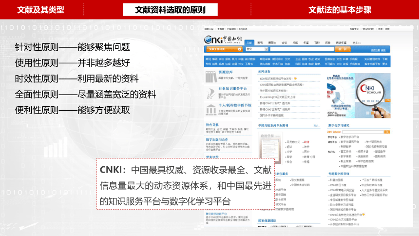Open the 数字化学习研究 heading
The height and width of the screenshot is (236, 419).
(x=339, y=125)
